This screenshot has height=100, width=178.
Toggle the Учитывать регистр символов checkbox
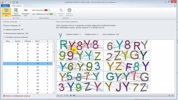(x=4, y=37)
